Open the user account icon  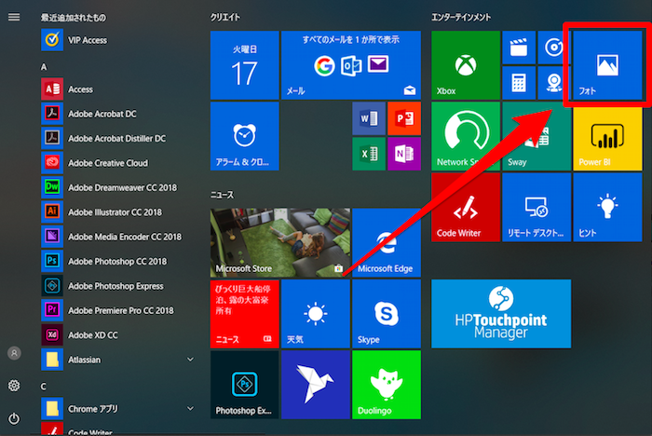coord(14,353)
